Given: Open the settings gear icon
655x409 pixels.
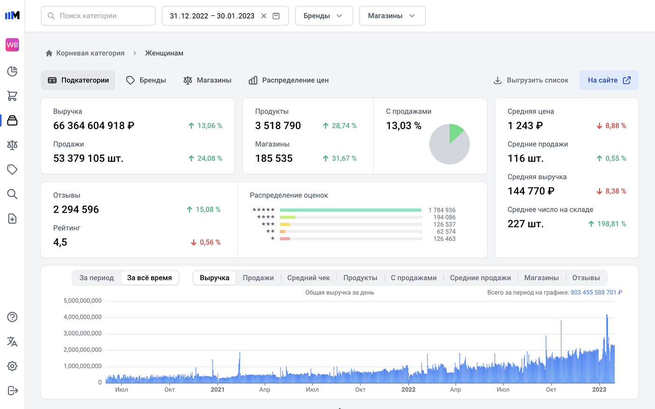Looking at the screenshot, I should coord(12,366).
